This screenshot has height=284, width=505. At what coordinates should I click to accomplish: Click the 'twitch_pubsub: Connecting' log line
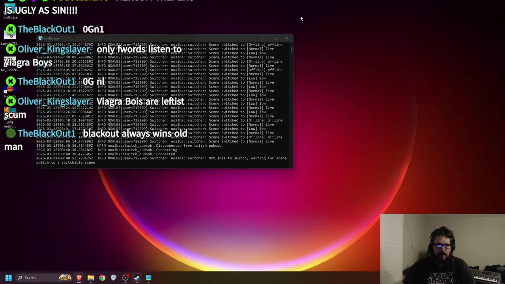(107, 150)
